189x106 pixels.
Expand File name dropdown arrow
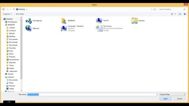pyautogui.click(x=157, y=95)
